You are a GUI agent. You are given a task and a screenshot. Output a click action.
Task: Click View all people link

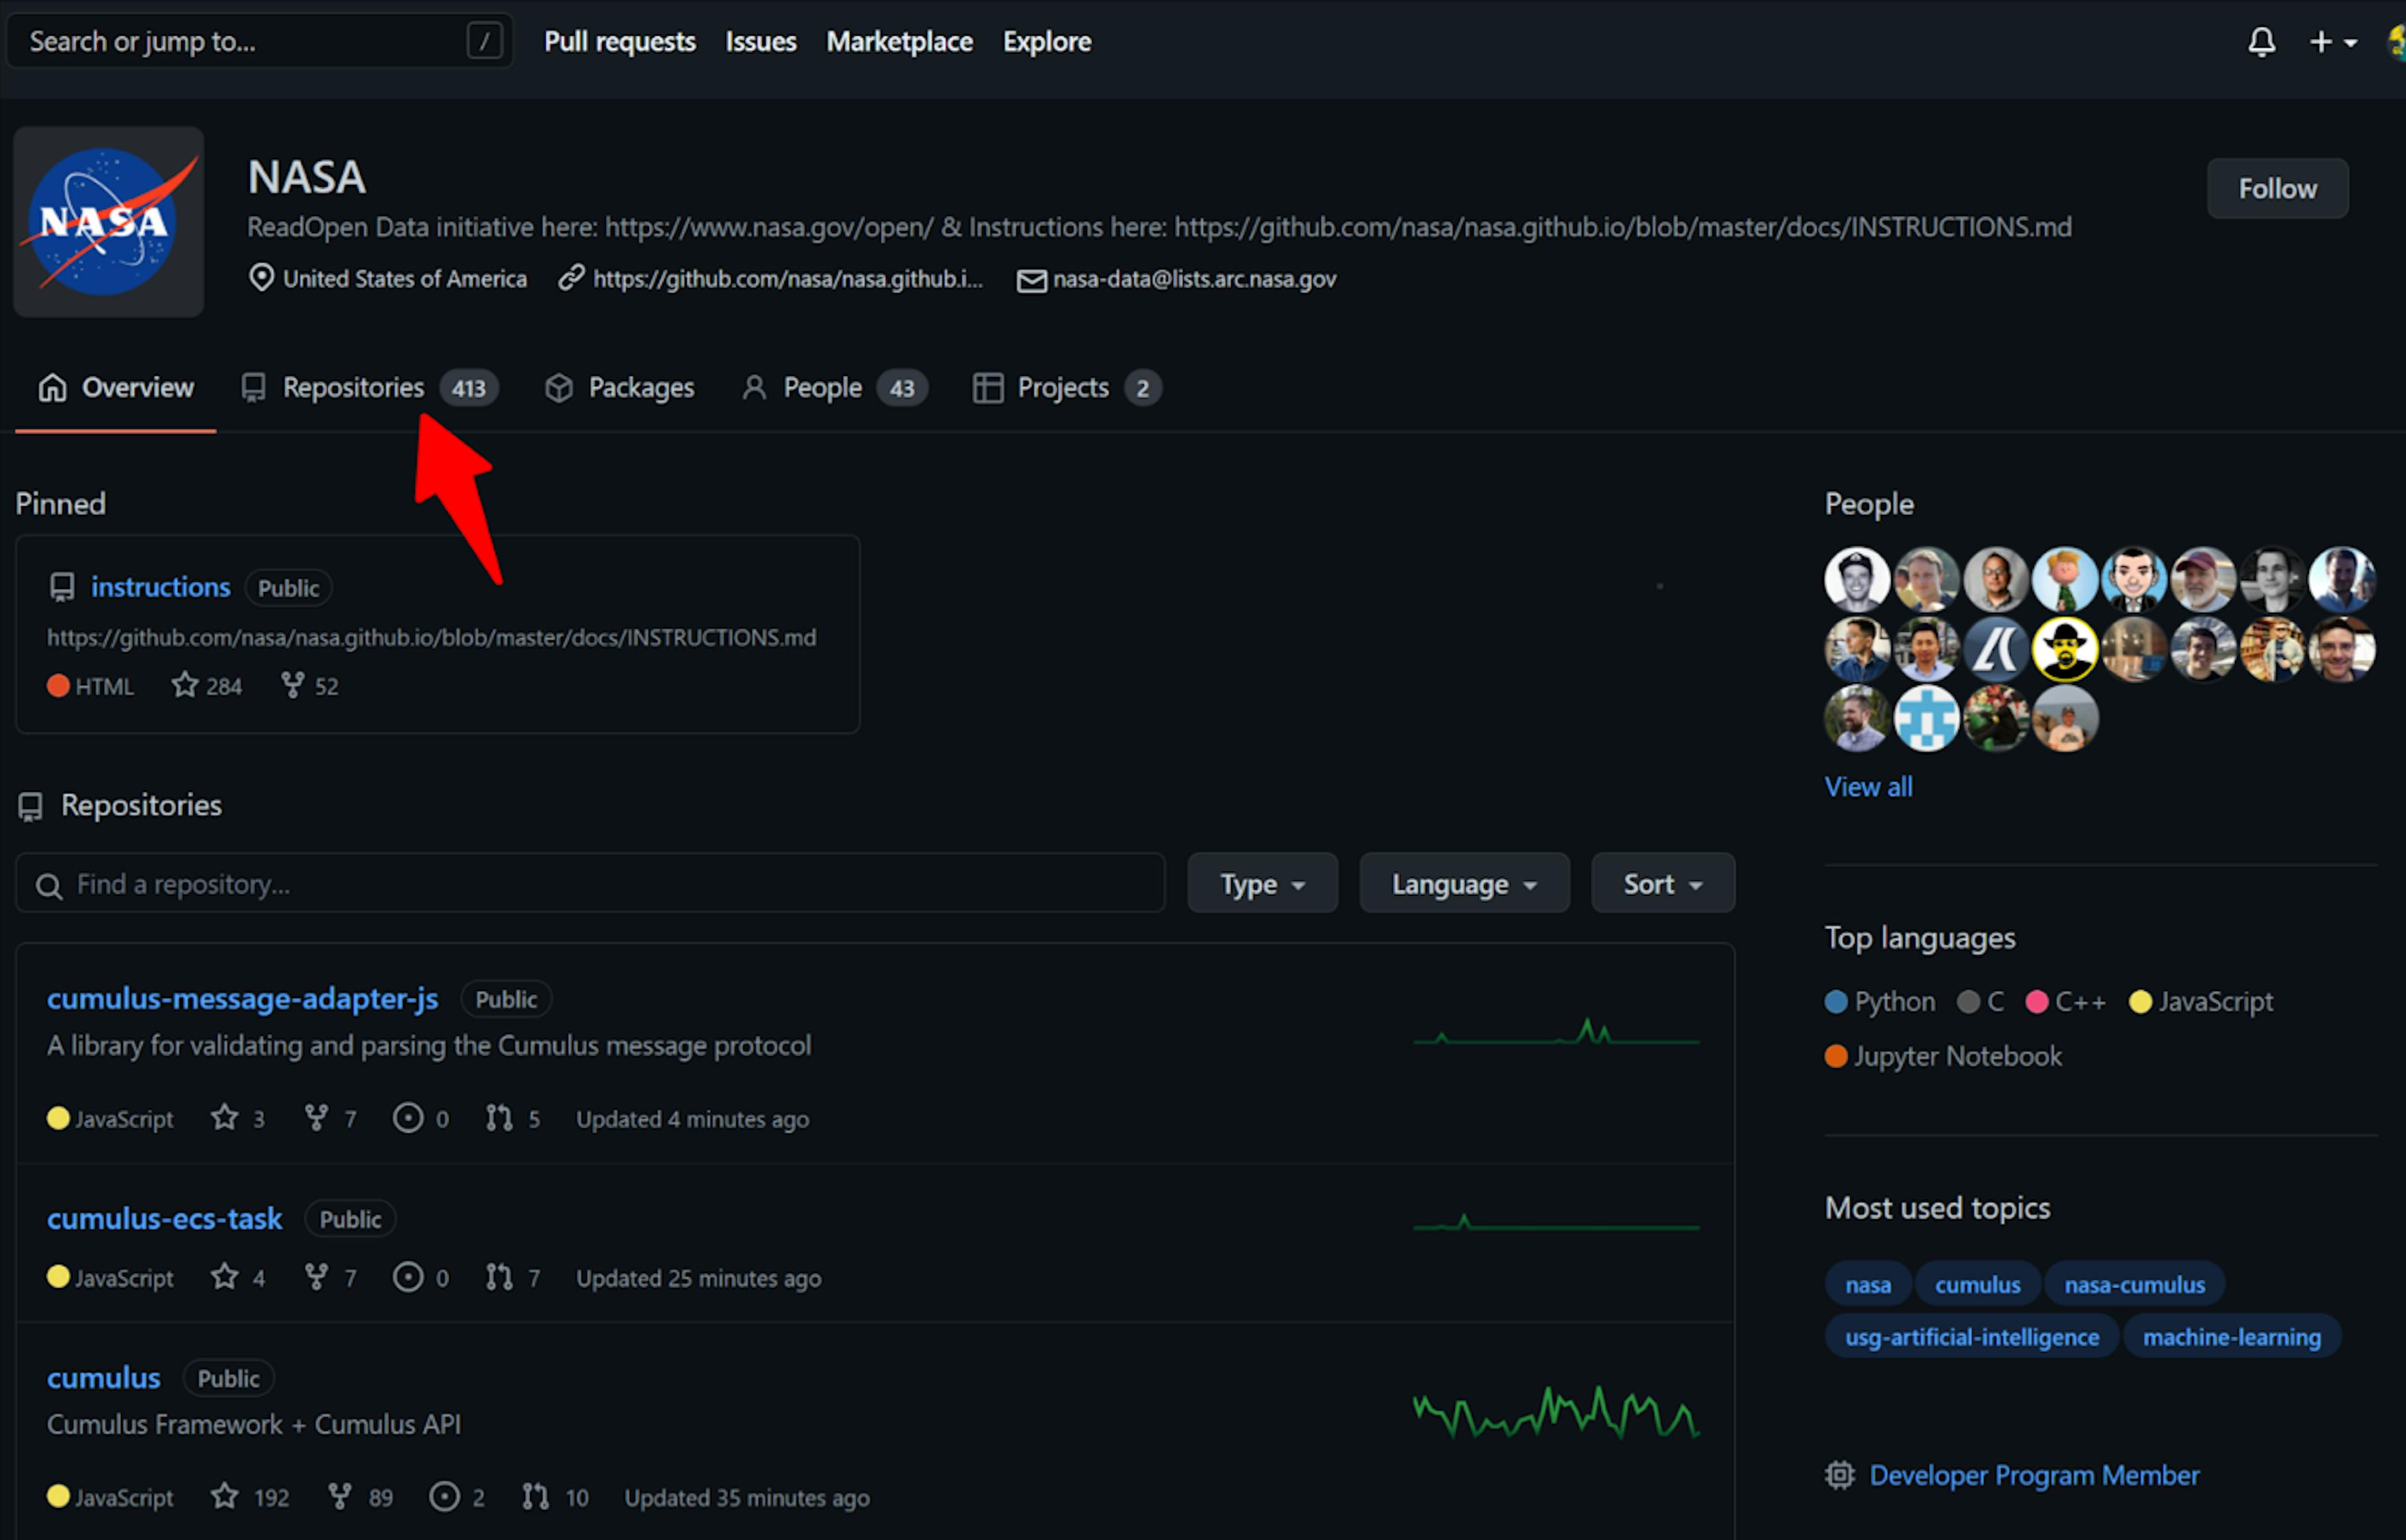pyautogui.click(x=1868, y=784)
